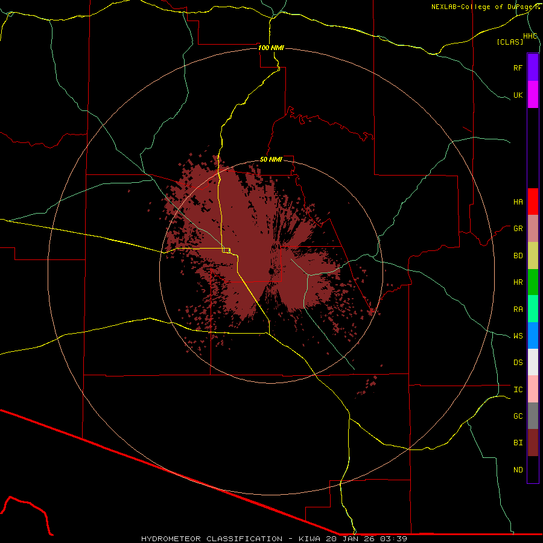Click the BD legend label
Viewport: 543px width, 543px height.
coord(518,256)
